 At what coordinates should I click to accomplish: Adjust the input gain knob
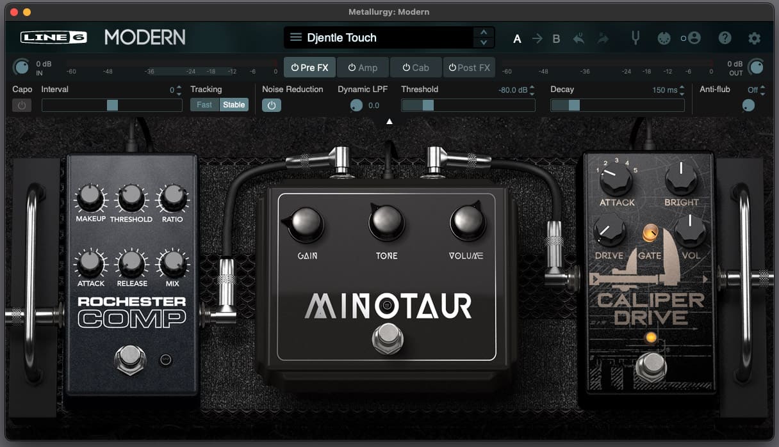22,67
